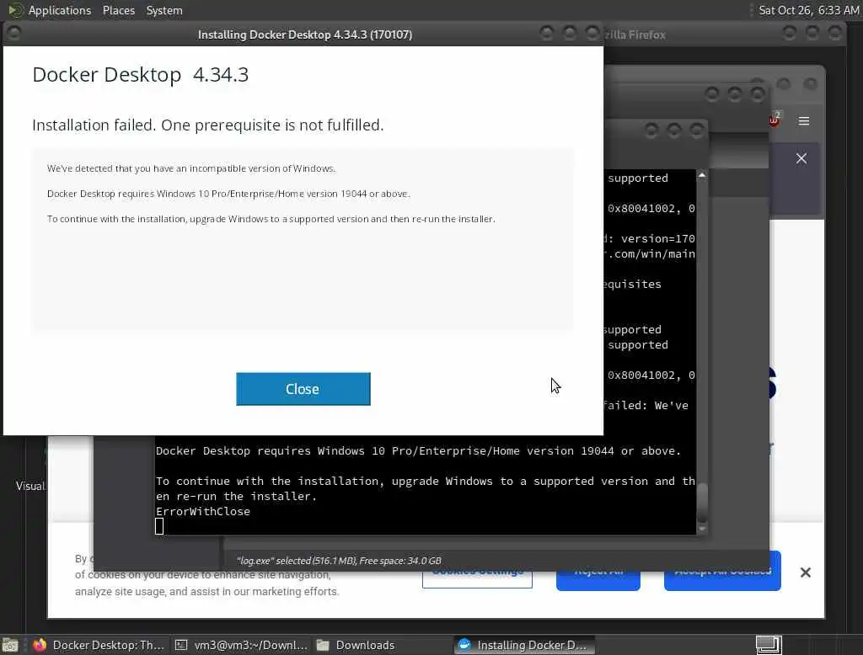Image resolution: width=863 pixels, height=655 pixels.
Task: Click Firefox uBlock extension icon
Action: tap(774, 120)
